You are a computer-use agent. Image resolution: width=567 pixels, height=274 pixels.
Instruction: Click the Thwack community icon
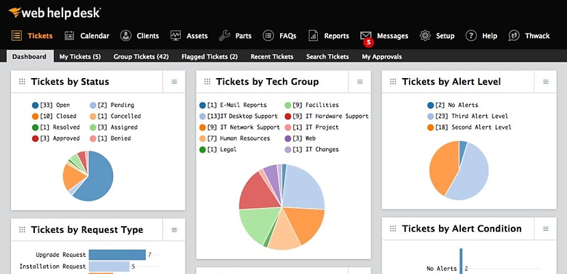point(514,36)
